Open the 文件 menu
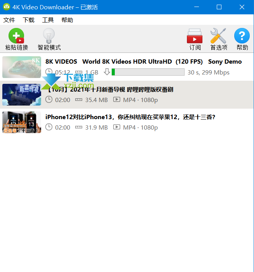254x272 pixels. [x=9, y=20]
